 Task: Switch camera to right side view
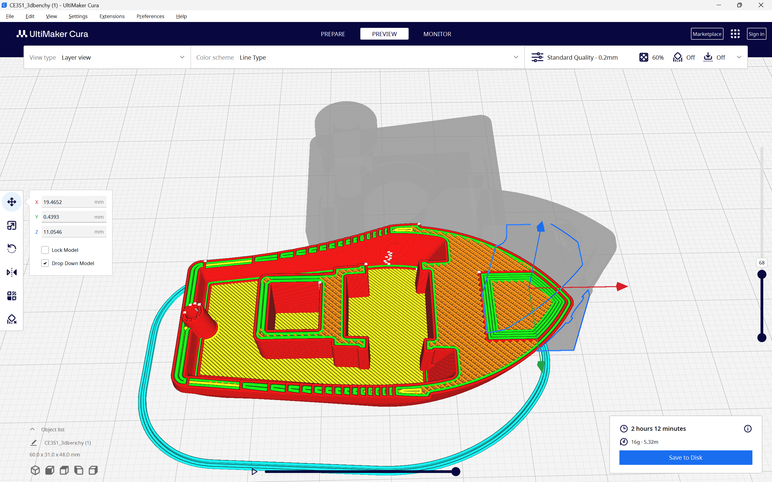[93, 470]
